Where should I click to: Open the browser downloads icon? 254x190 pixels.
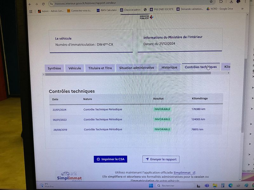pos(231,2)
